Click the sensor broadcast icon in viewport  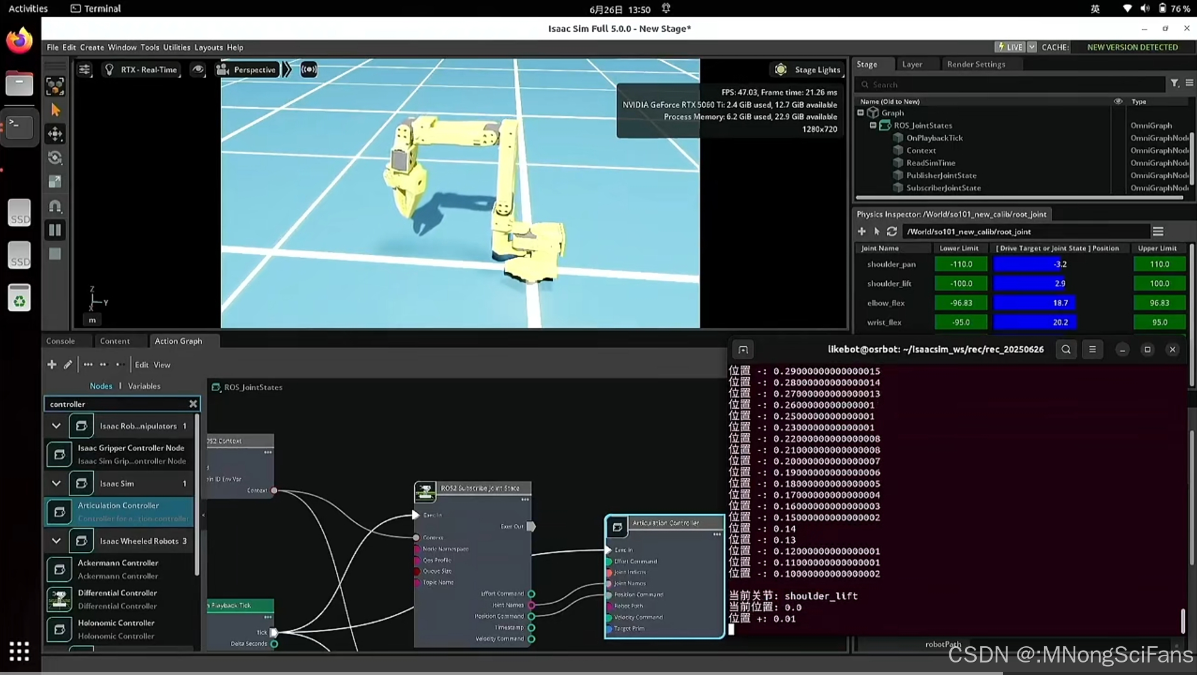click(309, 69)
